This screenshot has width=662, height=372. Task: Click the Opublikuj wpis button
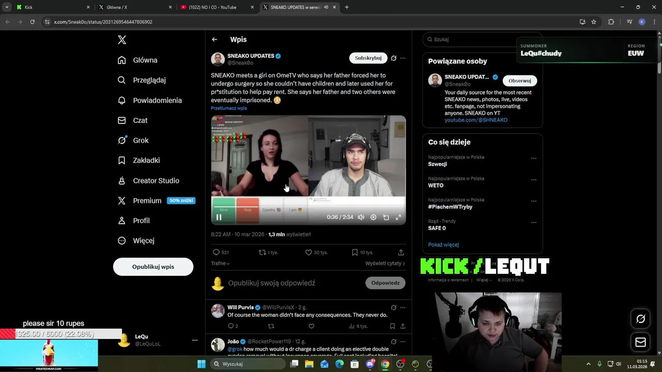pos(153,267)
